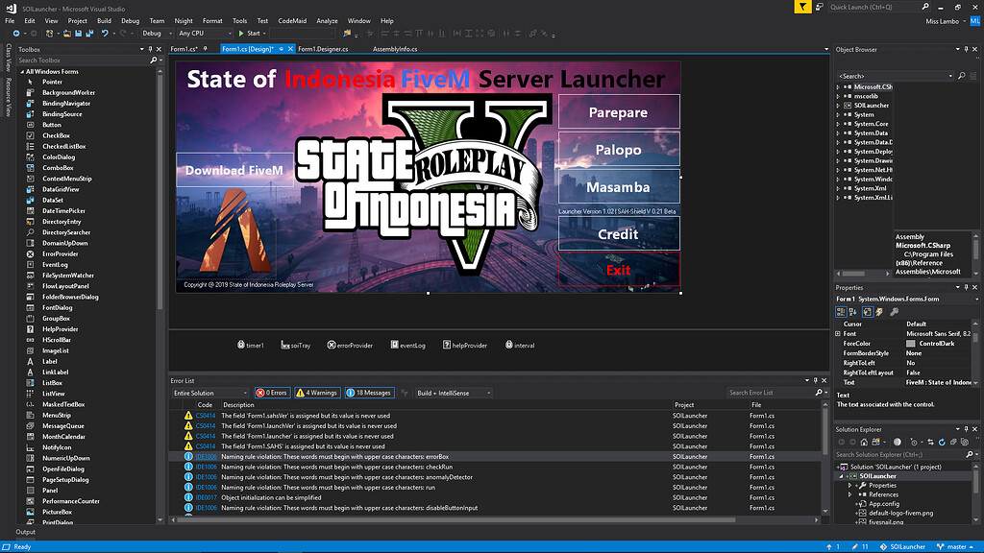Open the Build + IntelliSense dropdown
The height and width of the screenshot is (553, 984).
[453, 393]
